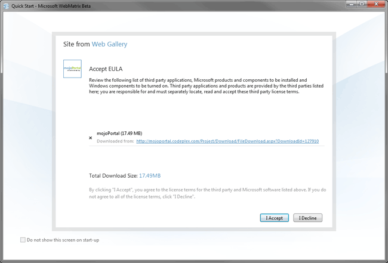388x263 pixels.
Task: Open the Web Gallery link
Action: (109, 44)
